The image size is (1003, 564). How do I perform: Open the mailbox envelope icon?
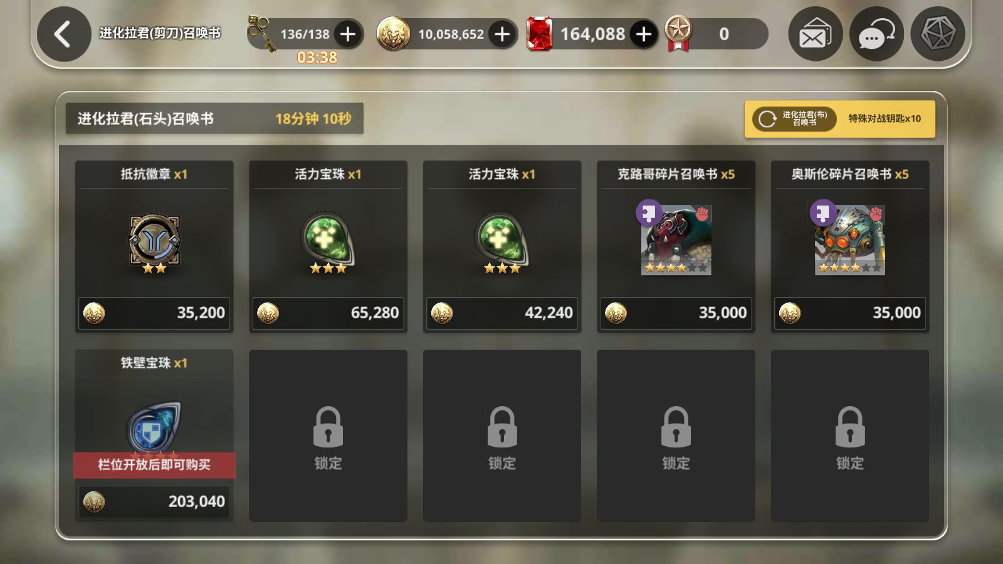(815, 34)
